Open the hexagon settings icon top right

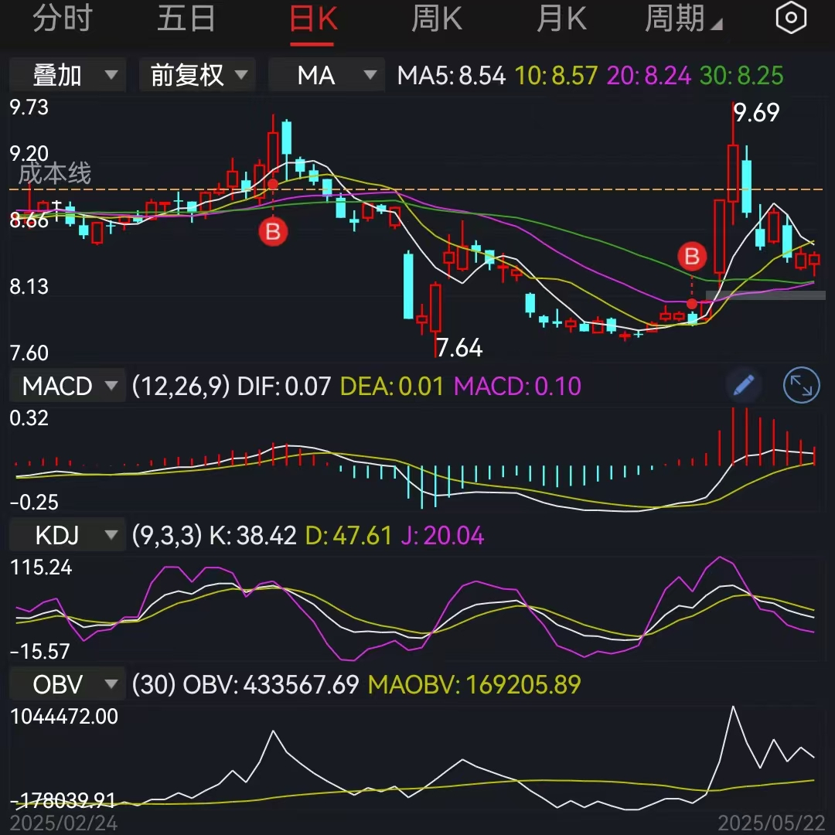pyautogui.click(x=790, y=19)
